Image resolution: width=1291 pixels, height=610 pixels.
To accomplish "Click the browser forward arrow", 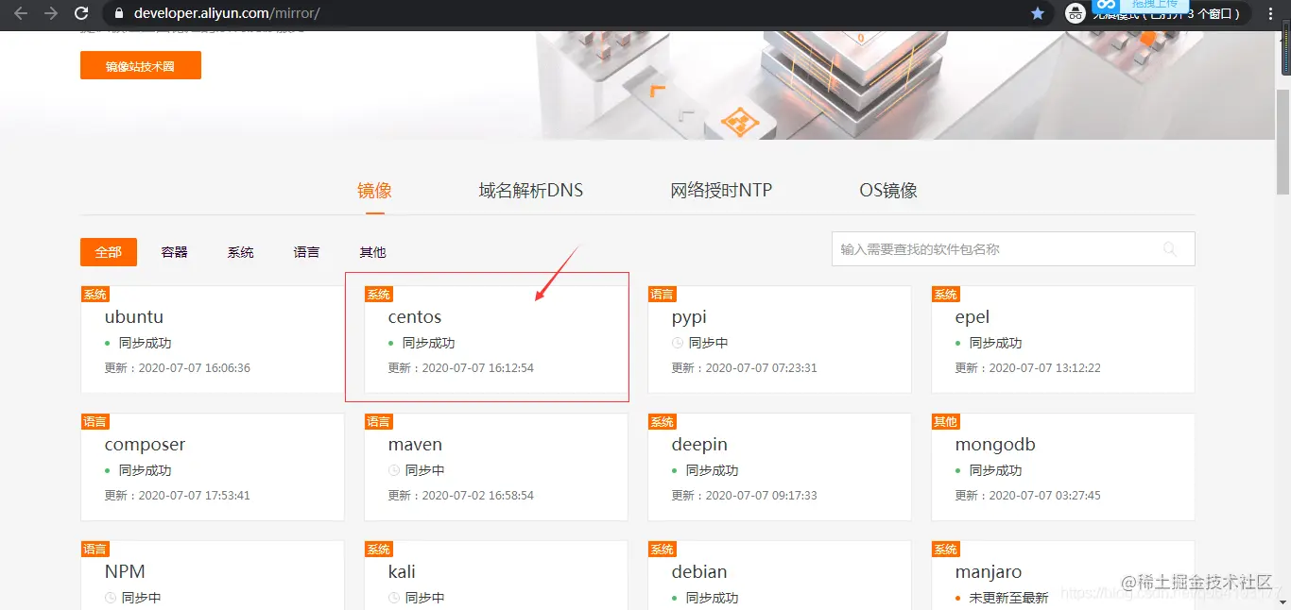I will (x=51, y=13).
